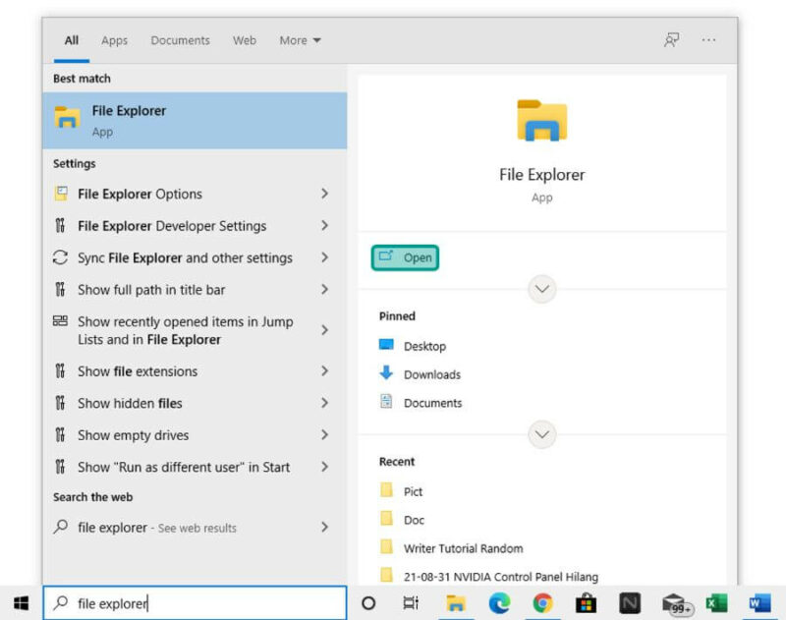
Task: Open Microsoft Edge from the taskbar
Action: [499, 603]
